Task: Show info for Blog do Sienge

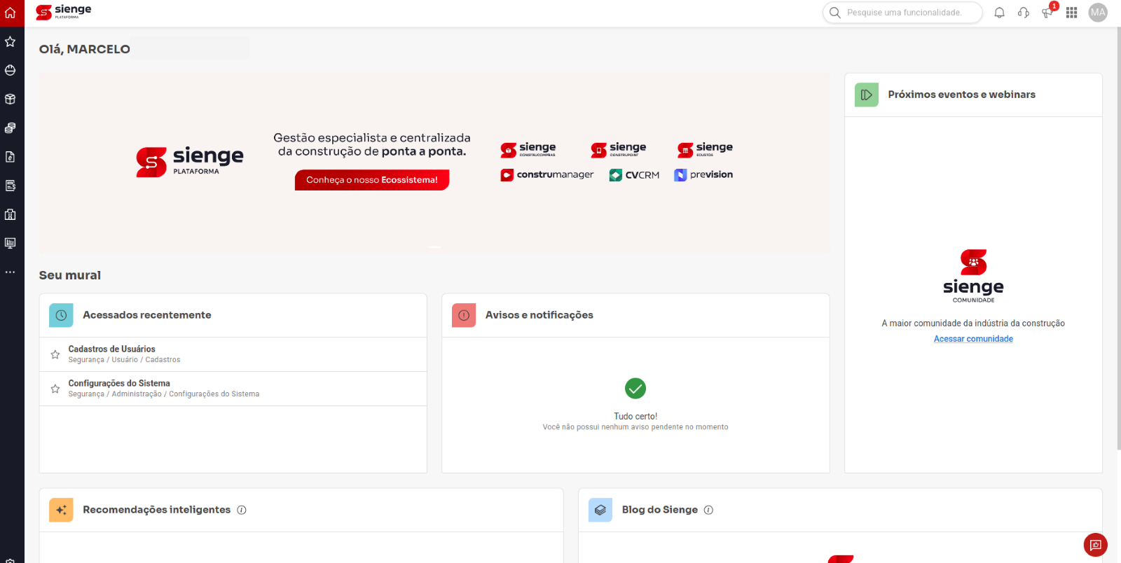Action: coord(708,510)
